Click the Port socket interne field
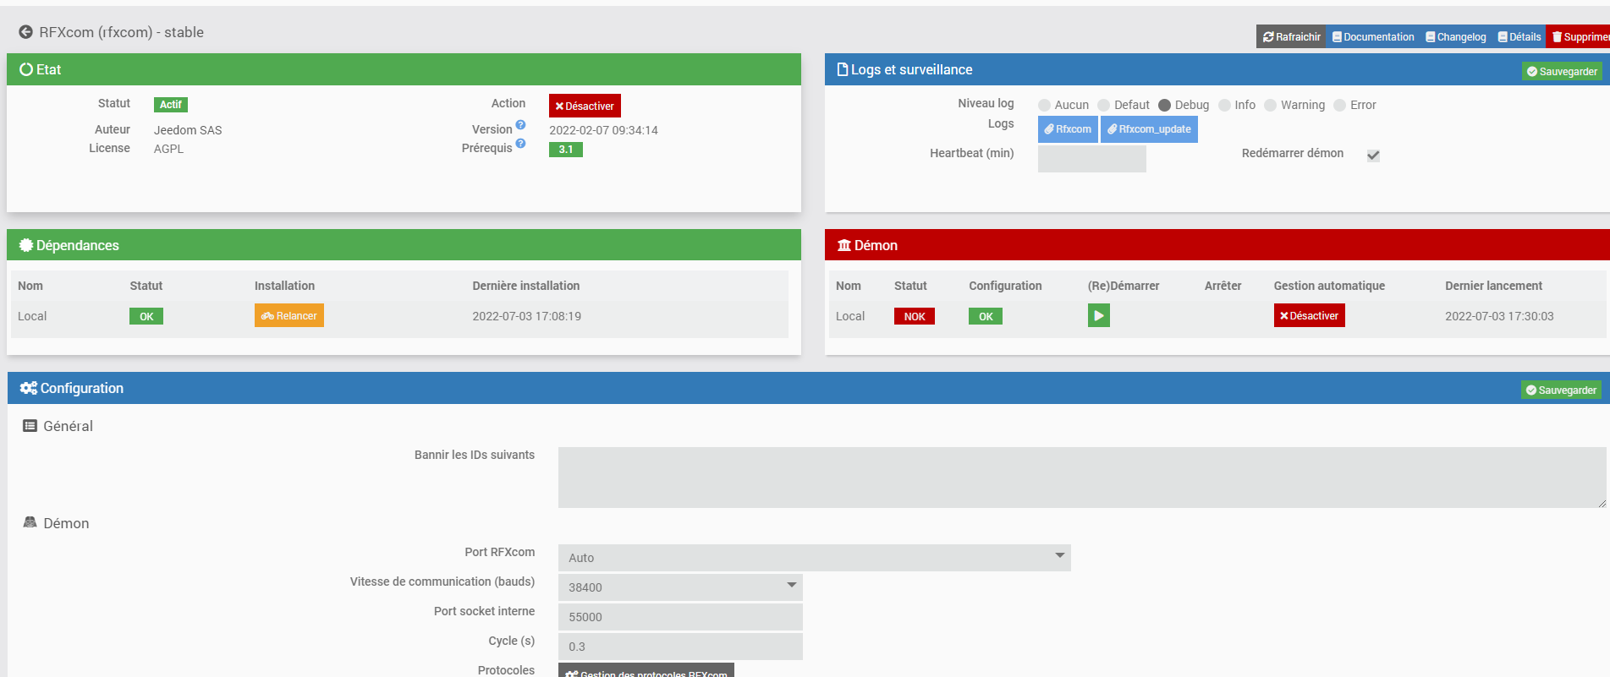Screen dimensions: 1610x677 (680, 617)
